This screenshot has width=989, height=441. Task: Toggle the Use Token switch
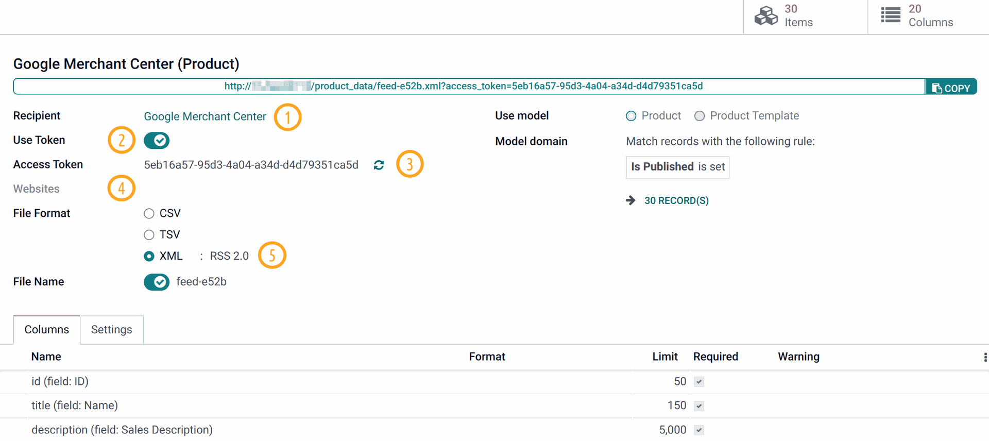157,140
